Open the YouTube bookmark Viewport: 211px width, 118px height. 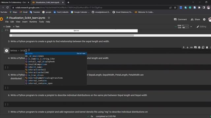(x=4, y=12)
